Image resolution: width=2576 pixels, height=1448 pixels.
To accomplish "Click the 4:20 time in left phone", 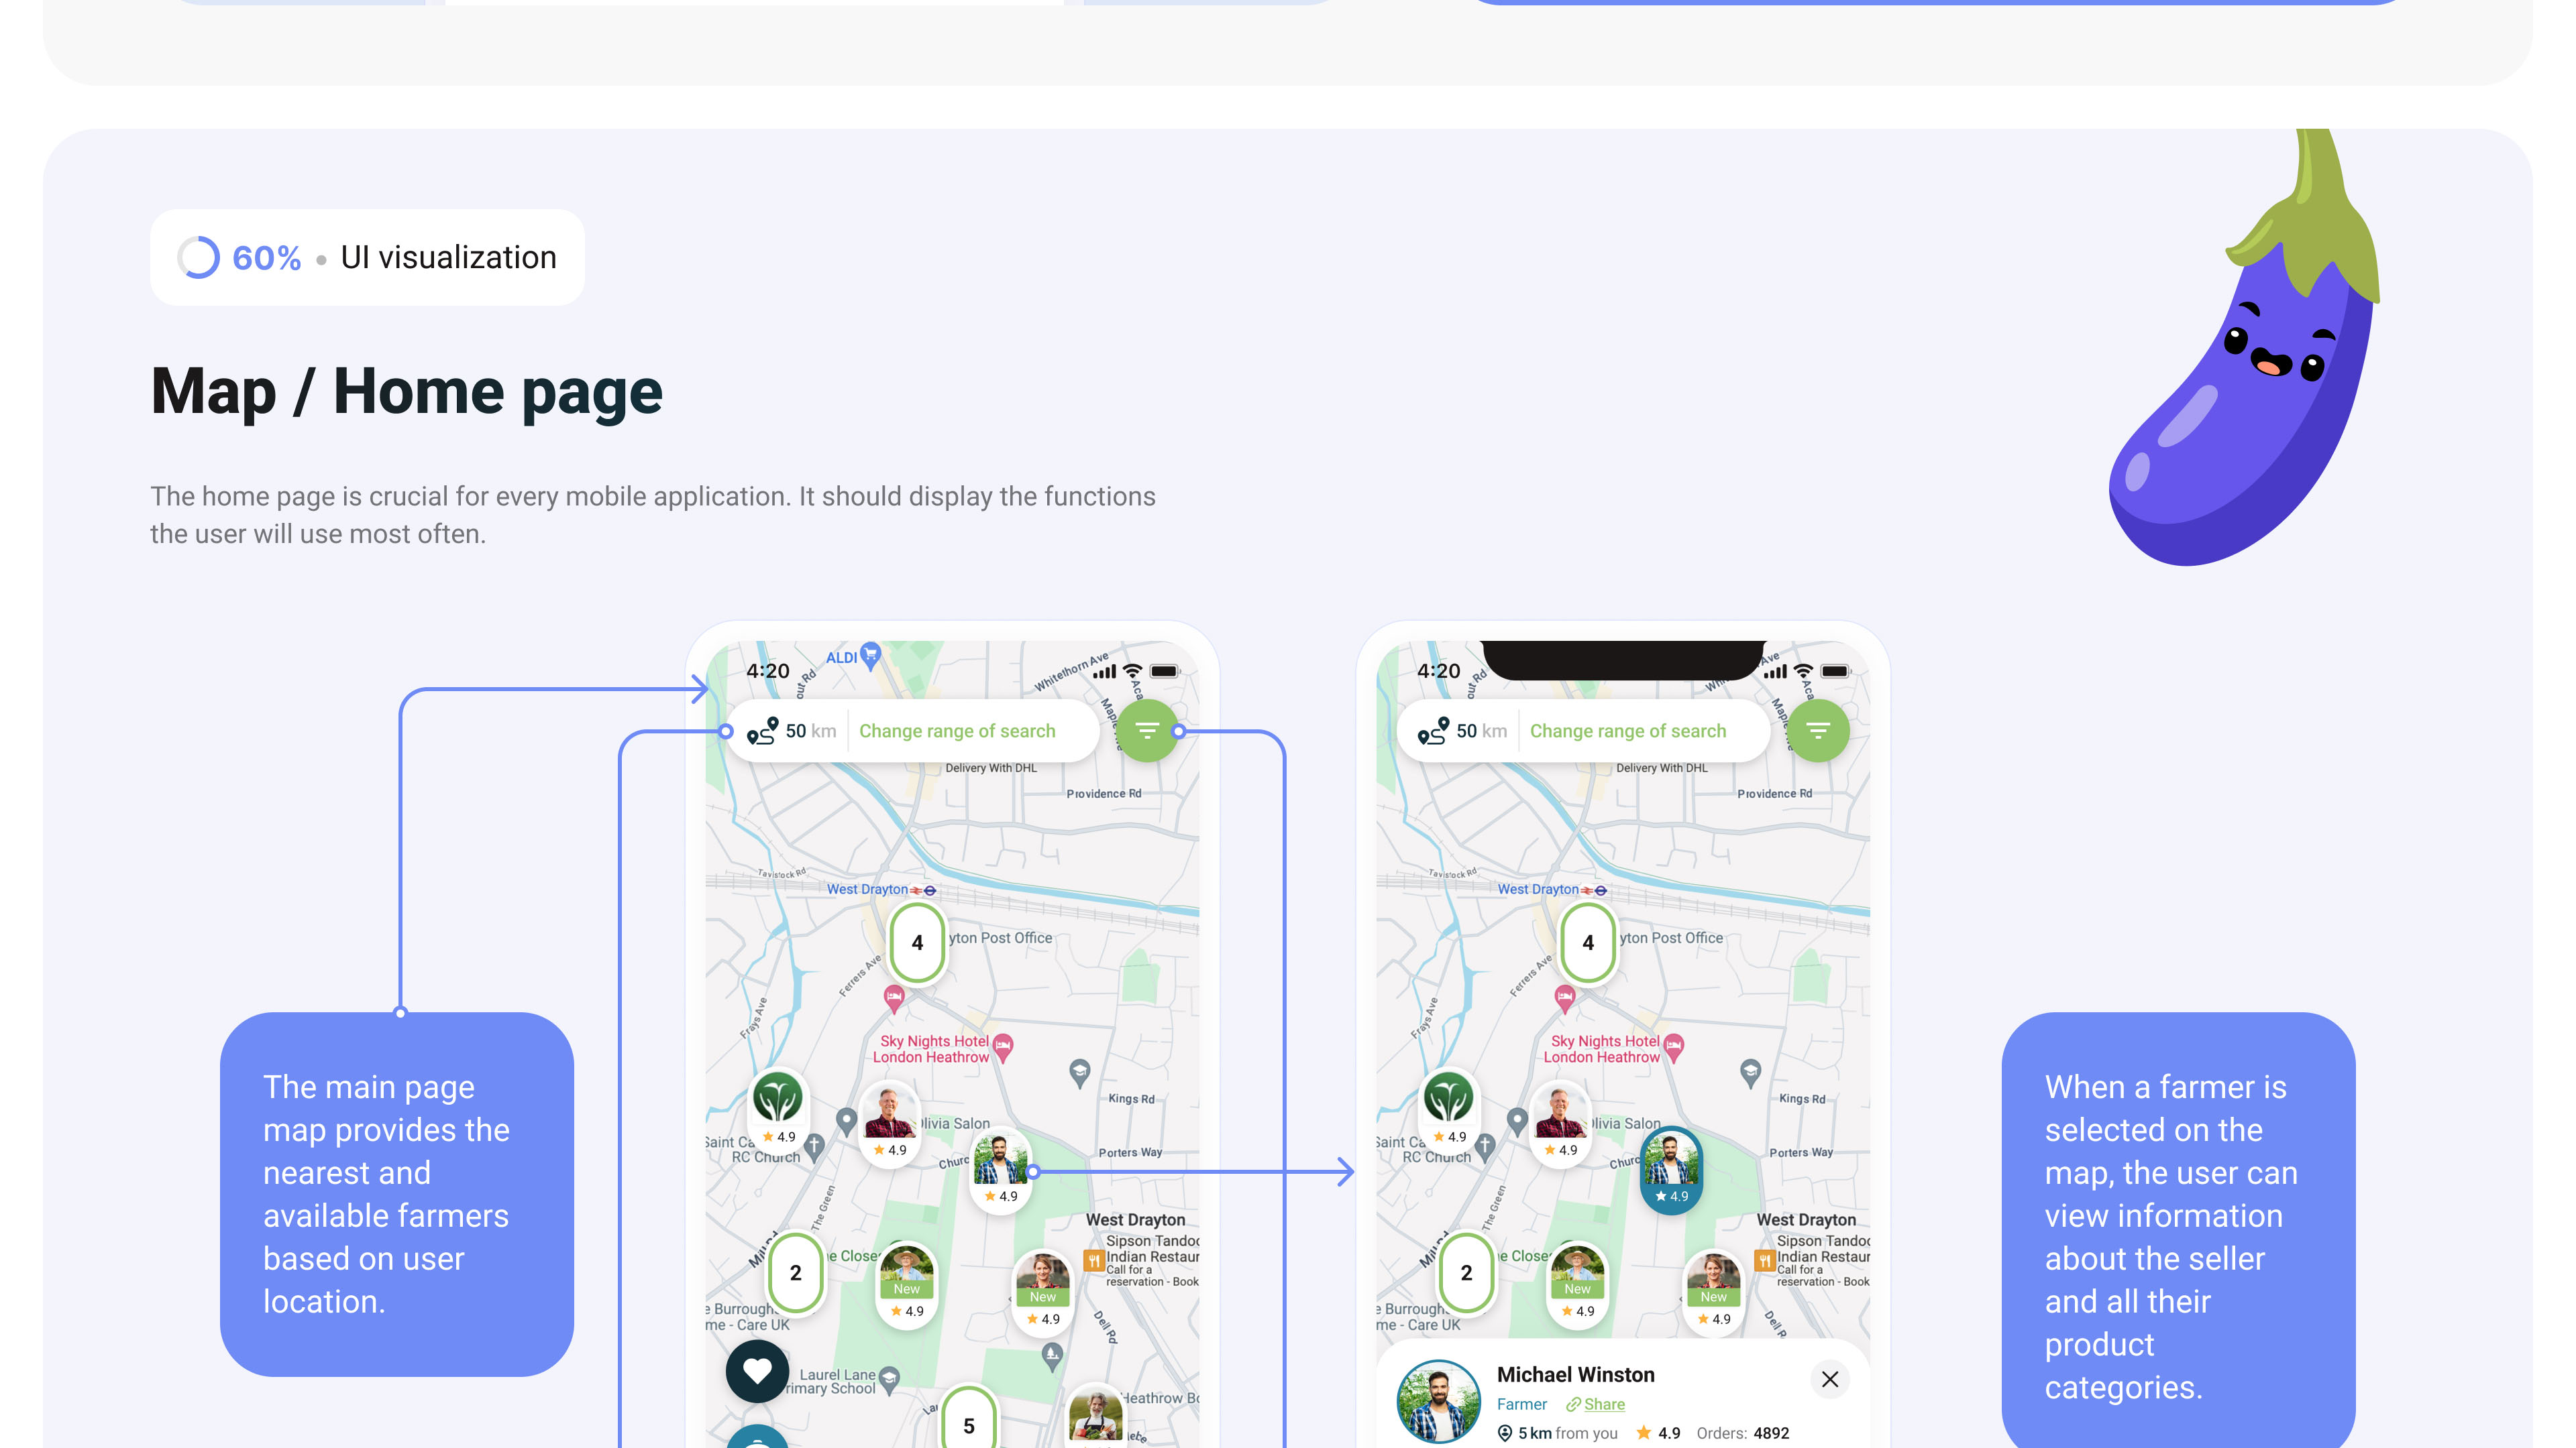I will (x=768, y=672).
